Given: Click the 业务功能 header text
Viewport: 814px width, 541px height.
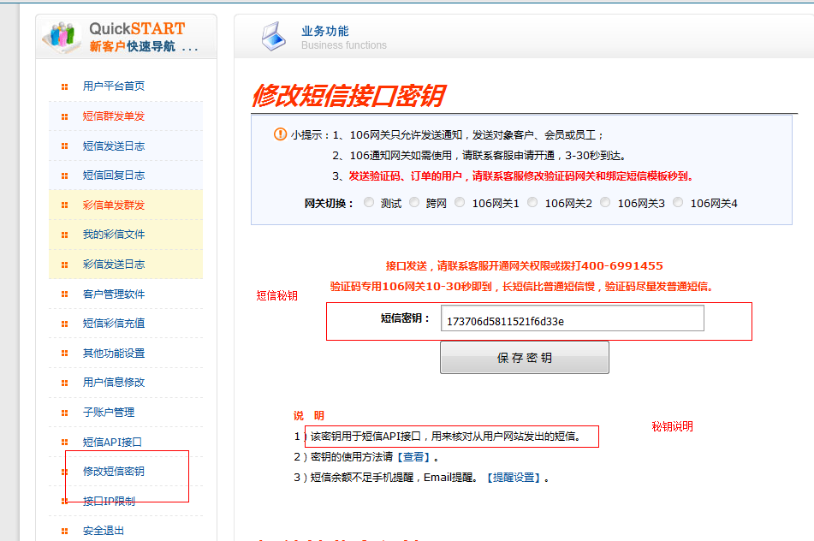Looking at the screenshot, I should 325,31.
